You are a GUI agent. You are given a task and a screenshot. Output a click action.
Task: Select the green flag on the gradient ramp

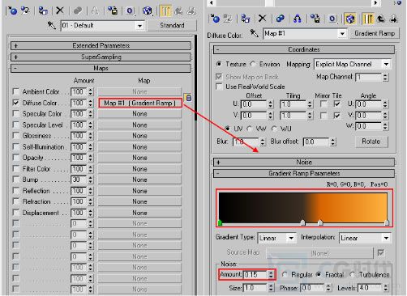(220, 222)
